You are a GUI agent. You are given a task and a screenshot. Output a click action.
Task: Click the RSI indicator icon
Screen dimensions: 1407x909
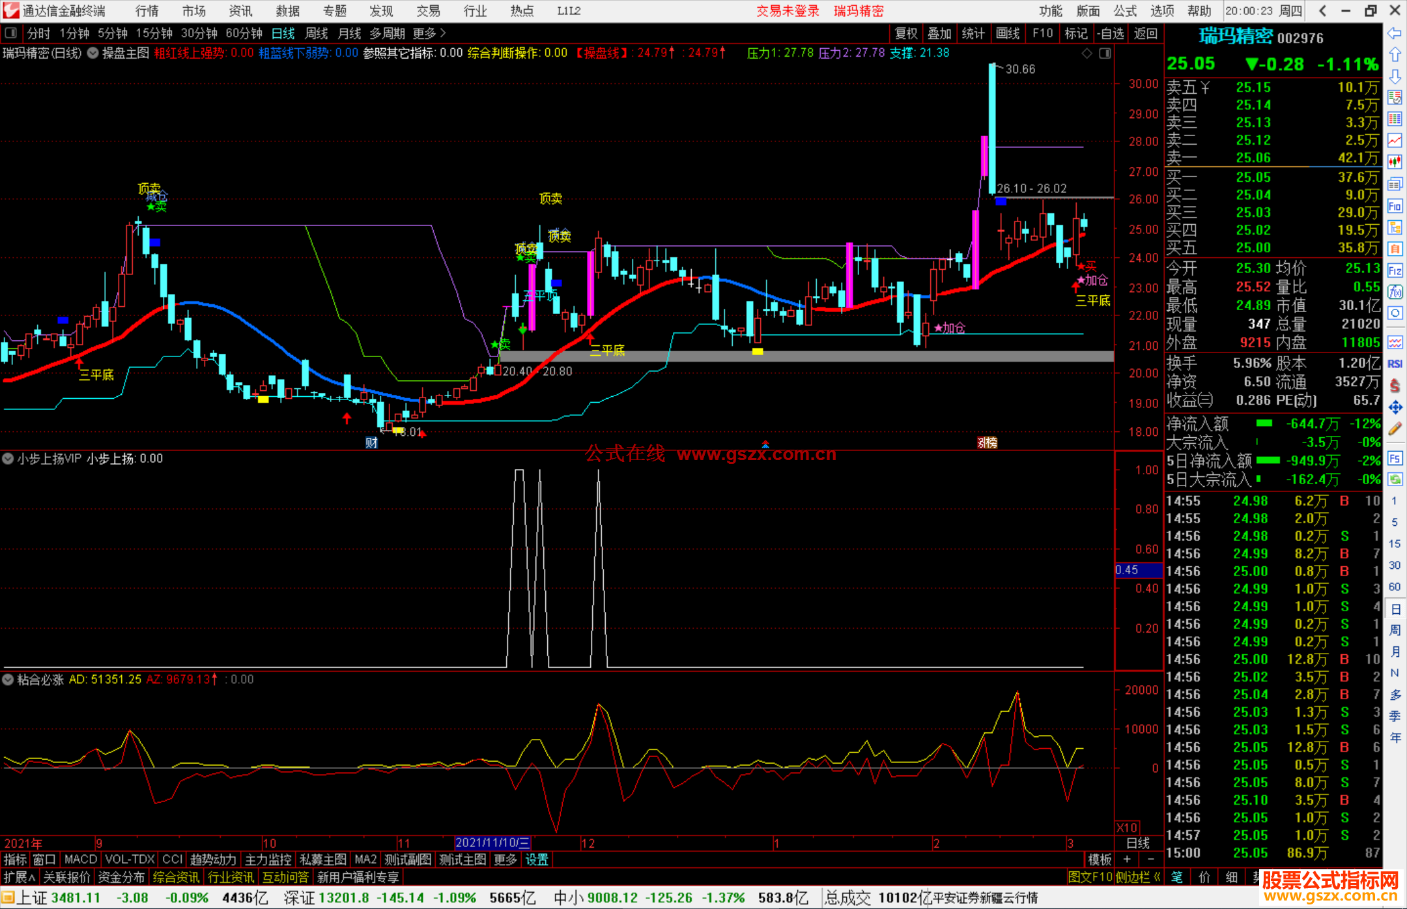pyautogui.click(x=1395, y=364)
